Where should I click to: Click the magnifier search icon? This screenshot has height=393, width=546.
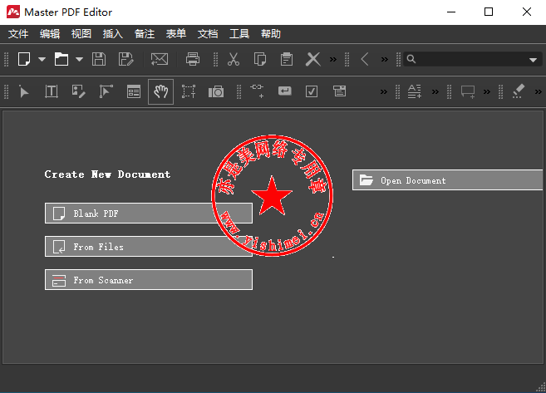point(411,59)
